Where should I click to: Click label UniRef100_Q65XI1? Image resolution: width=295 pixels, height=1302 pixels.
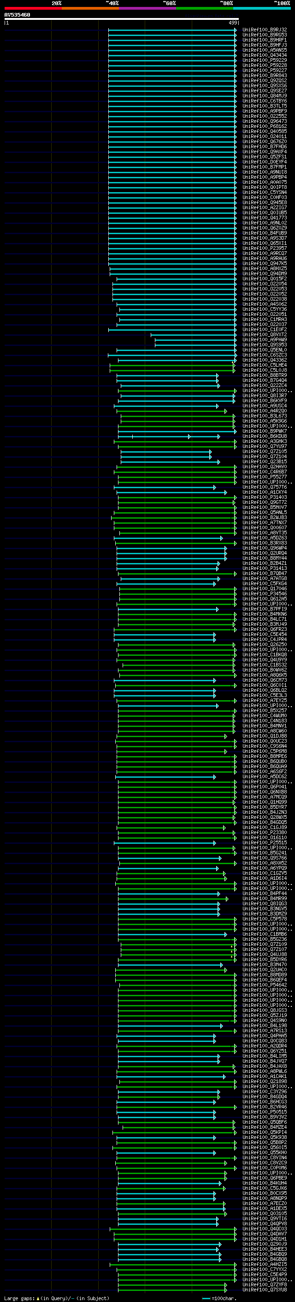point(265,243)
